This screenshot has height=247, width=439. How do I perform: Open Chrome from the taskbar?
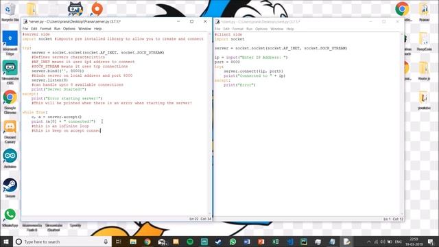click(x=147, y=242)
